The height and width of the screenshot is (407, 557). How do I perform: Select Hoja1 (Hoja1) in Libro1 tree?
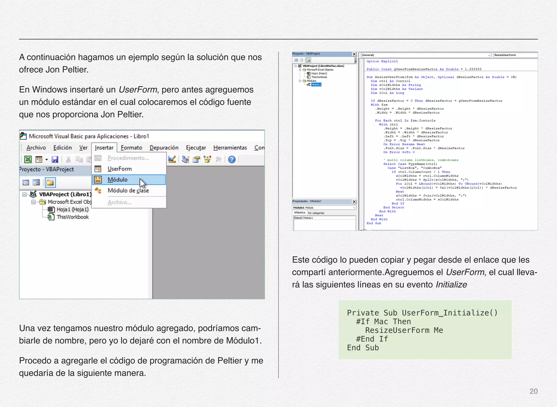pyautogui.click(x=72, y=209)
